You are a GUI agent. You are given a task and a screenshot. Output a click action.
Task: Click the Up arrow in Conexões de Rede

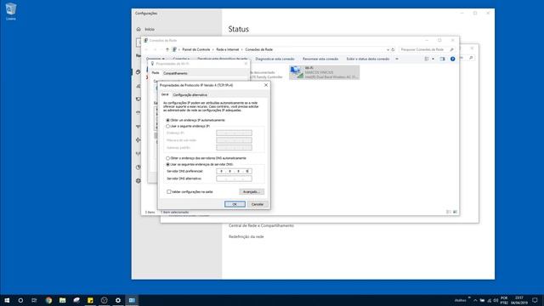[167, 49]
